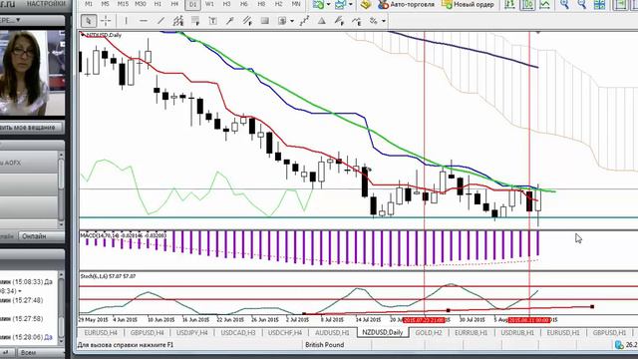Zoom out of the chart
Viewport: 638px width, 359px height.
[x=582, y=5]
